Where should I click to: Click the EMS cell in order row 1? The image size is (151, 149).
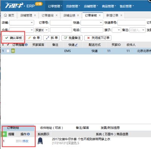[68, 51]
